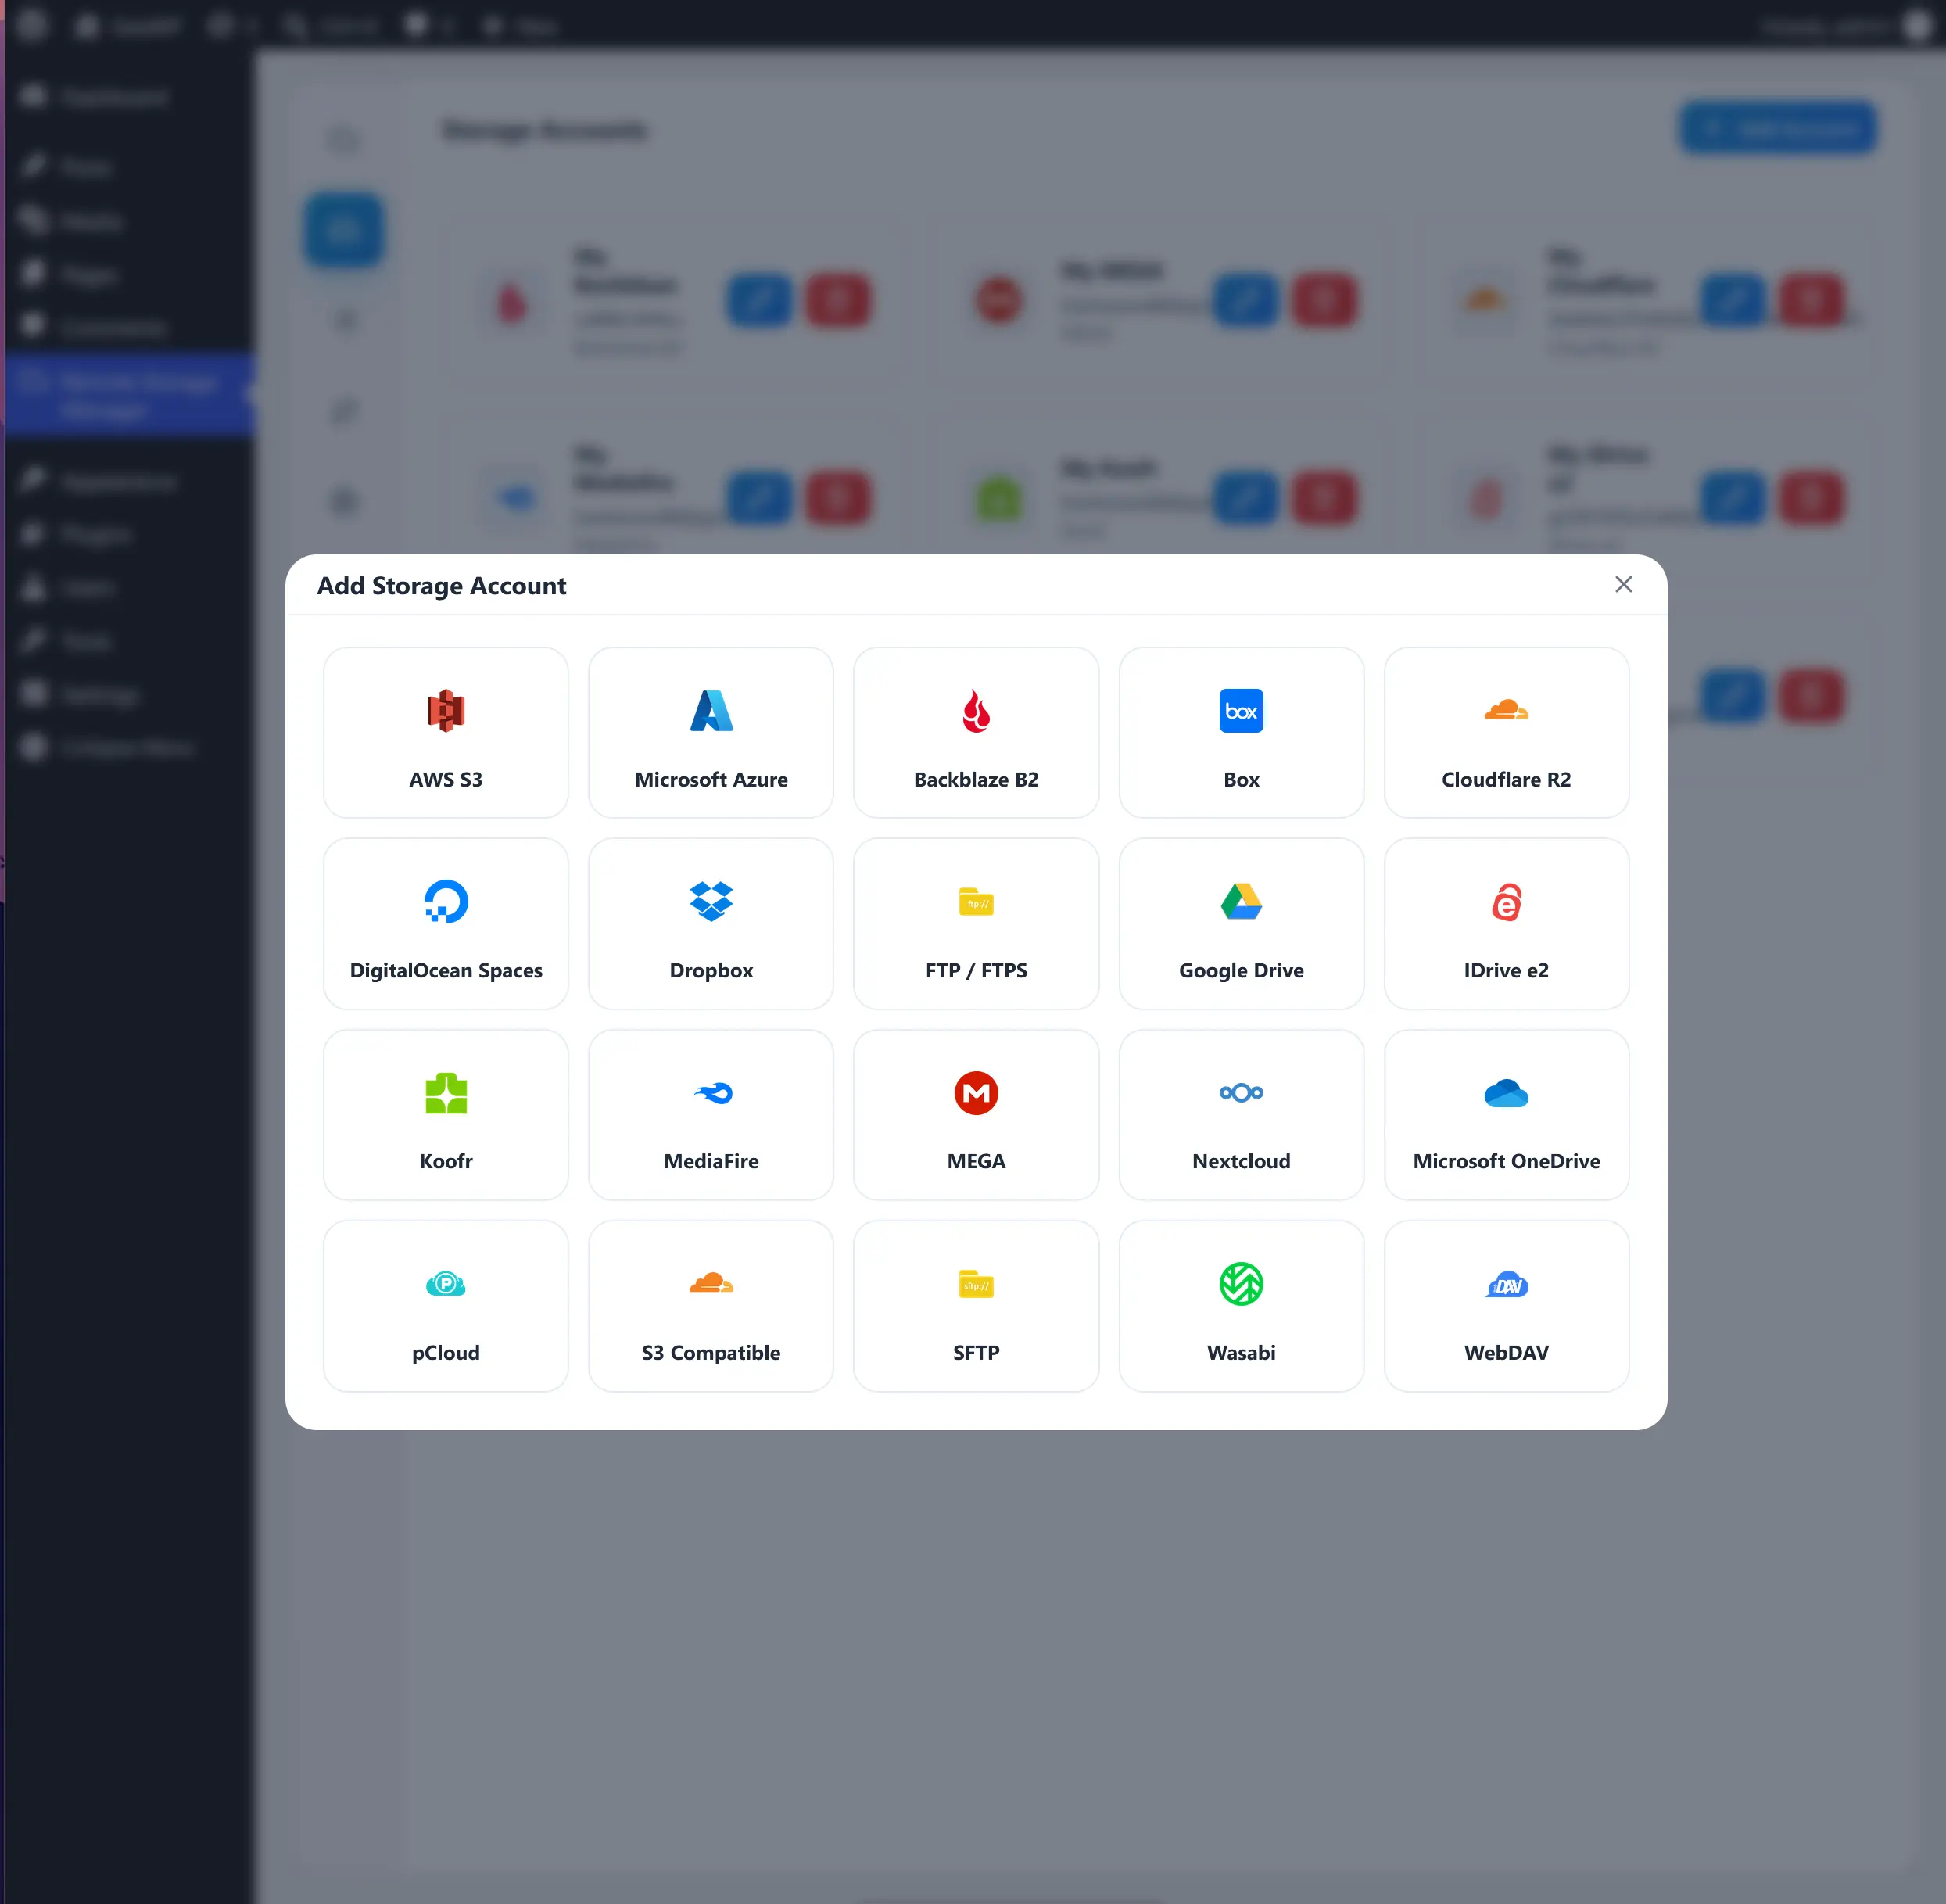Screen dimensions: 1946x1904
Task: Choose the AWS S3 storage provider
Action: point(446,733)
